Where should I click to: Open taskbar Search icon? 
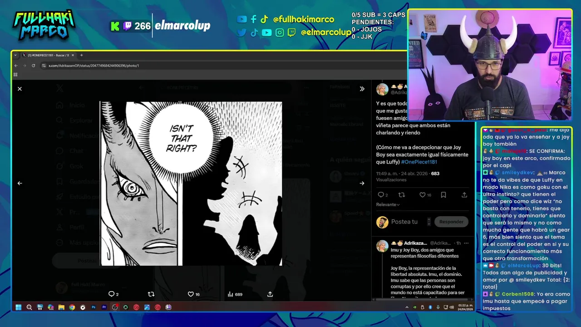tap(29, 307)
